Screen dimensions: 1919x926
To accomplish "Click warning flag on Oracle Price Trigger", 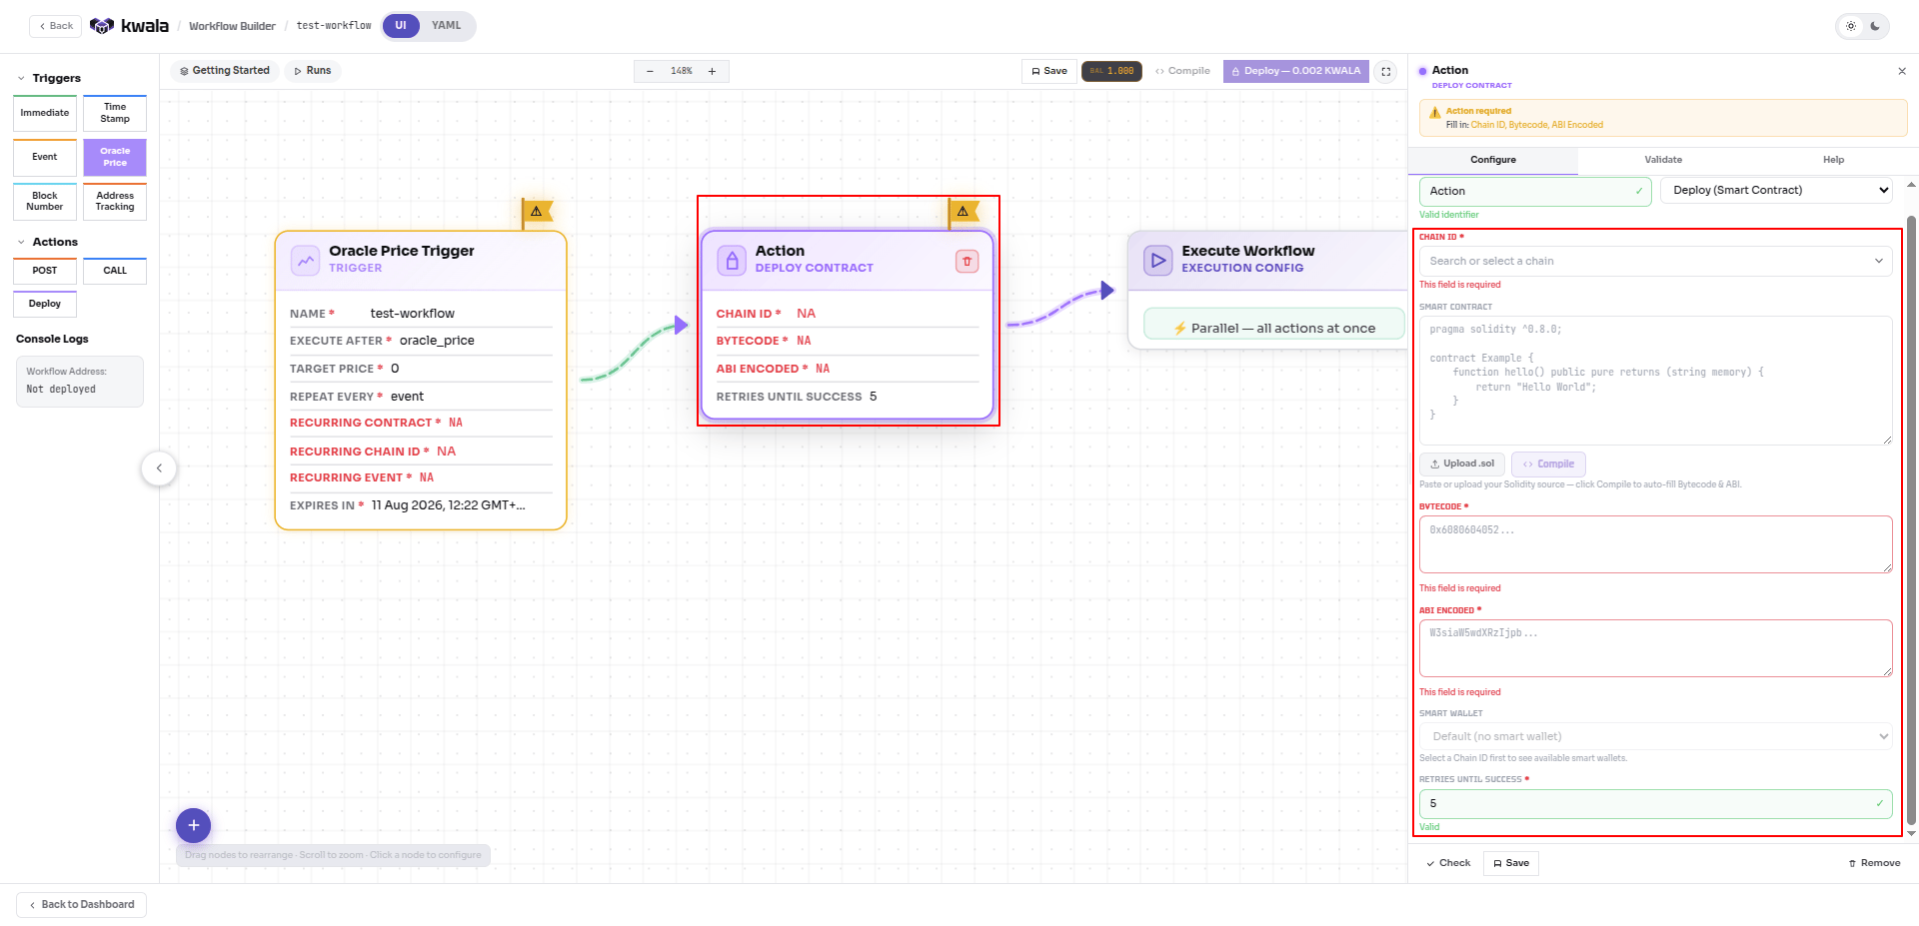I will tap(537, 211).
